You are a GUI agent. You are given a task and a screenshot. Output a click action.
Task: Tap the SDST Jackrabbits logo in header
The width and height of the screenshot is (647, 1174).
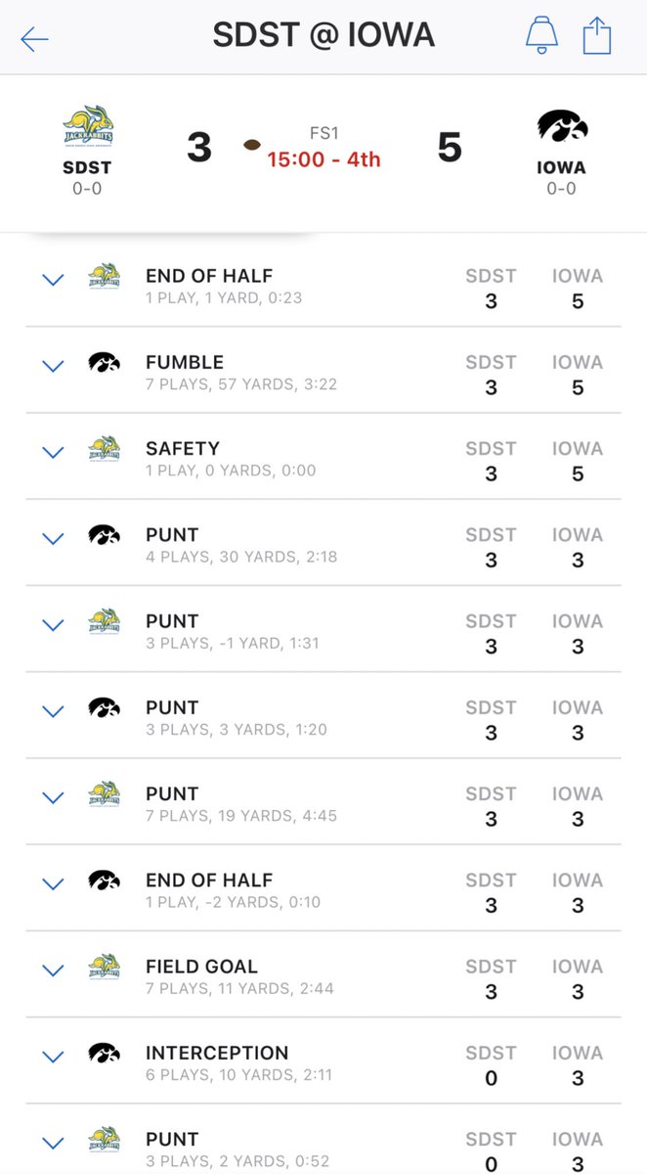[86, 128]
